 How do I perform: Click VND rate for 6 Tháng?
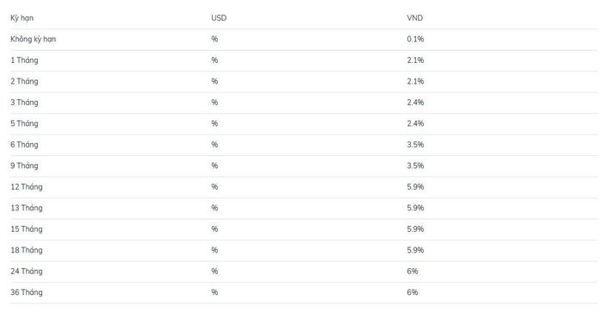[415, 145]
